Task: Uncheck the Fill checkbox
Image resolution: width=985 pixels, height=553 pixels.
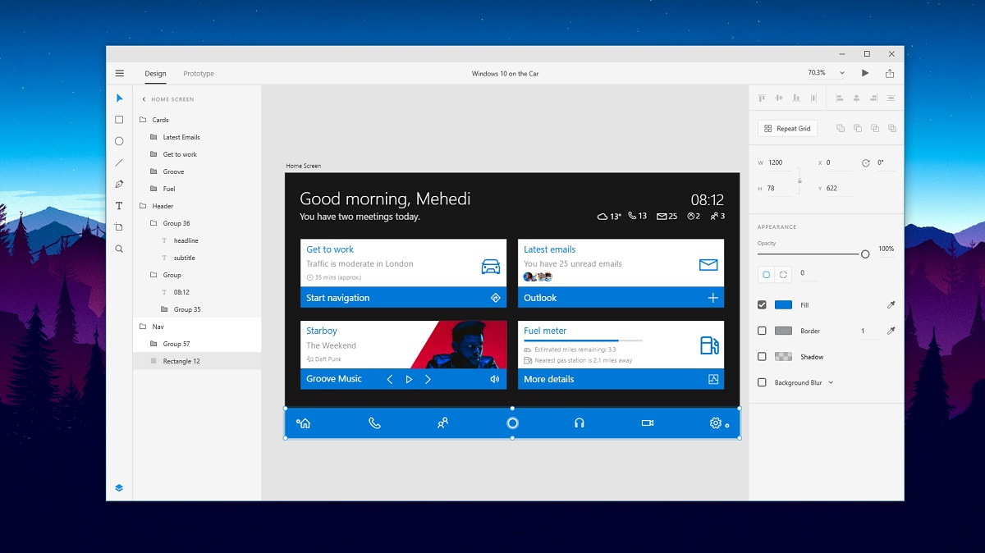Action: (762, 304)
